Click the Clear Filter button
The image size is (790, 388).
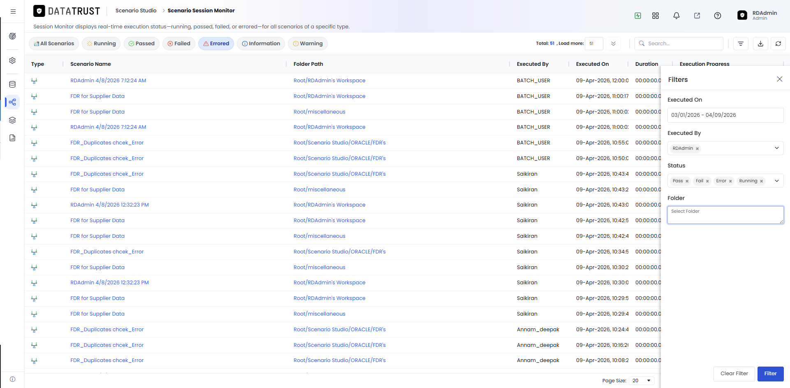(734, 374)
